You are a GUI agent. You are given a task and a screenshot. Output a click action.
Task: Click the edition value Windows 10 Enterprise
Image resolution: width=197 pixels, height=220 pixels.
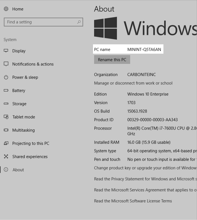(148, 94)
